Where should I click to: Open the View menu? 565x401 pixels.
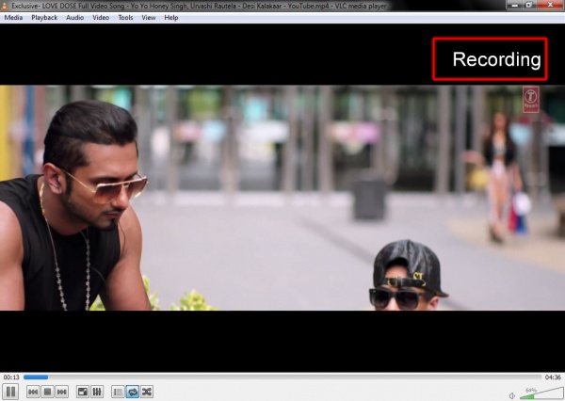149,18
